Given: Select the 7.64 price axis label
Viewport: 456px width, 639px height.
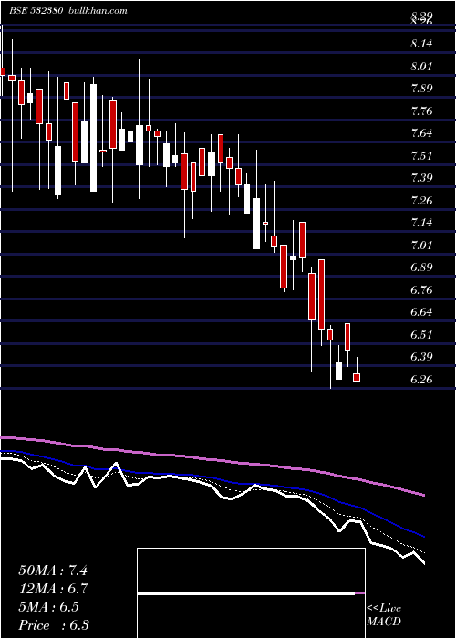Looking at the screenshot, I should pyautogui.click(x=421, y=133).
